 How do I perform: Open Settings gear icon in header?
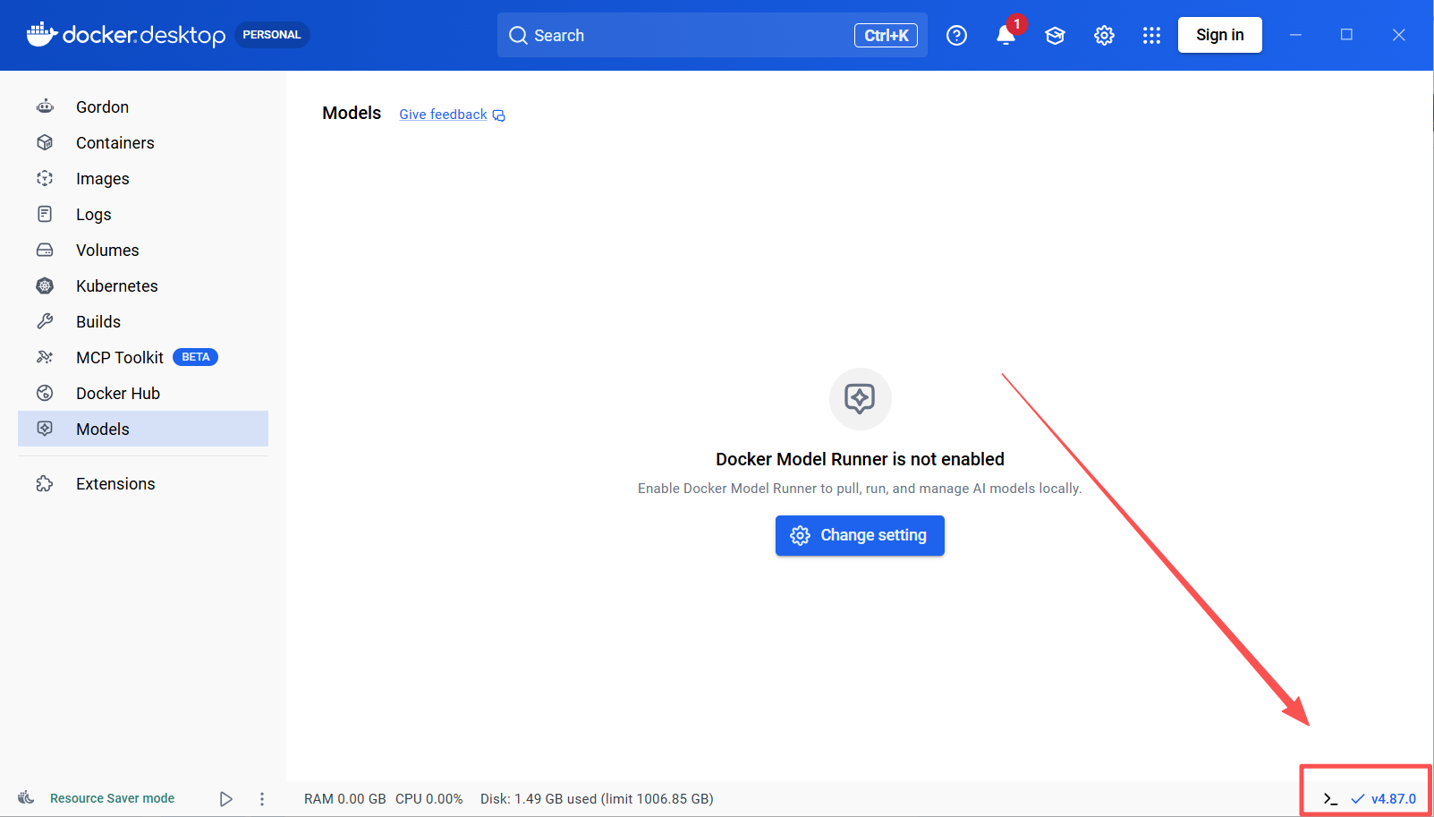pos(1104,35)
